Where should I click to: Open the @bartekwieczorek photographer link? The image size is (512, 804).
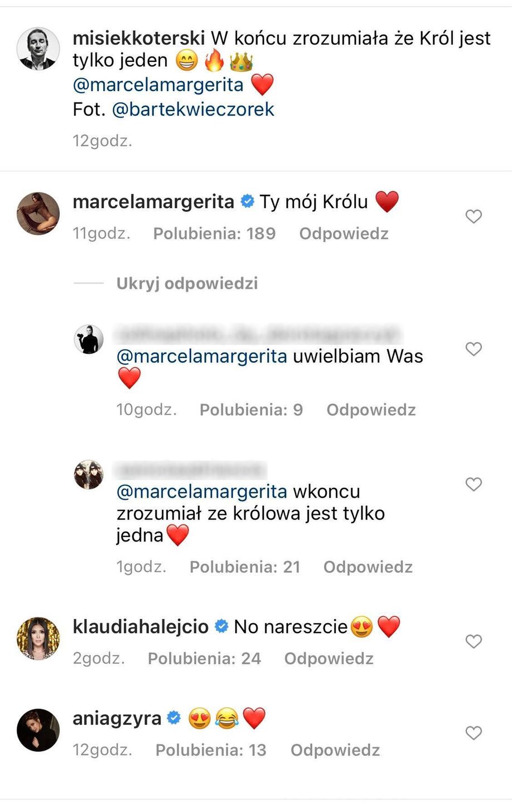(193, 109)
